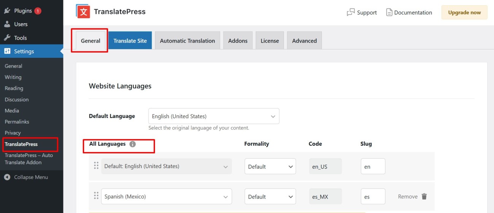
Task: Open Permalinks settings in sidebar
Action: pyautogui.click(x=17, y=122)
